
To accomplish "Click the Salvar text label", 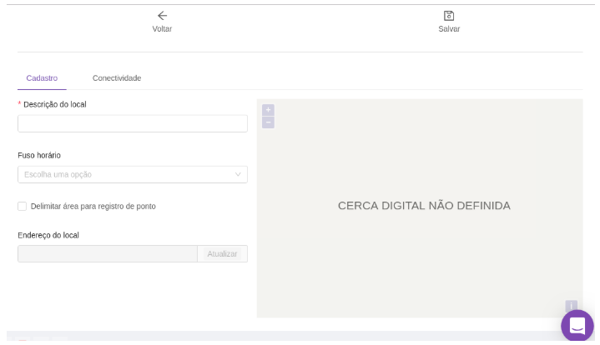I will 449,29.
